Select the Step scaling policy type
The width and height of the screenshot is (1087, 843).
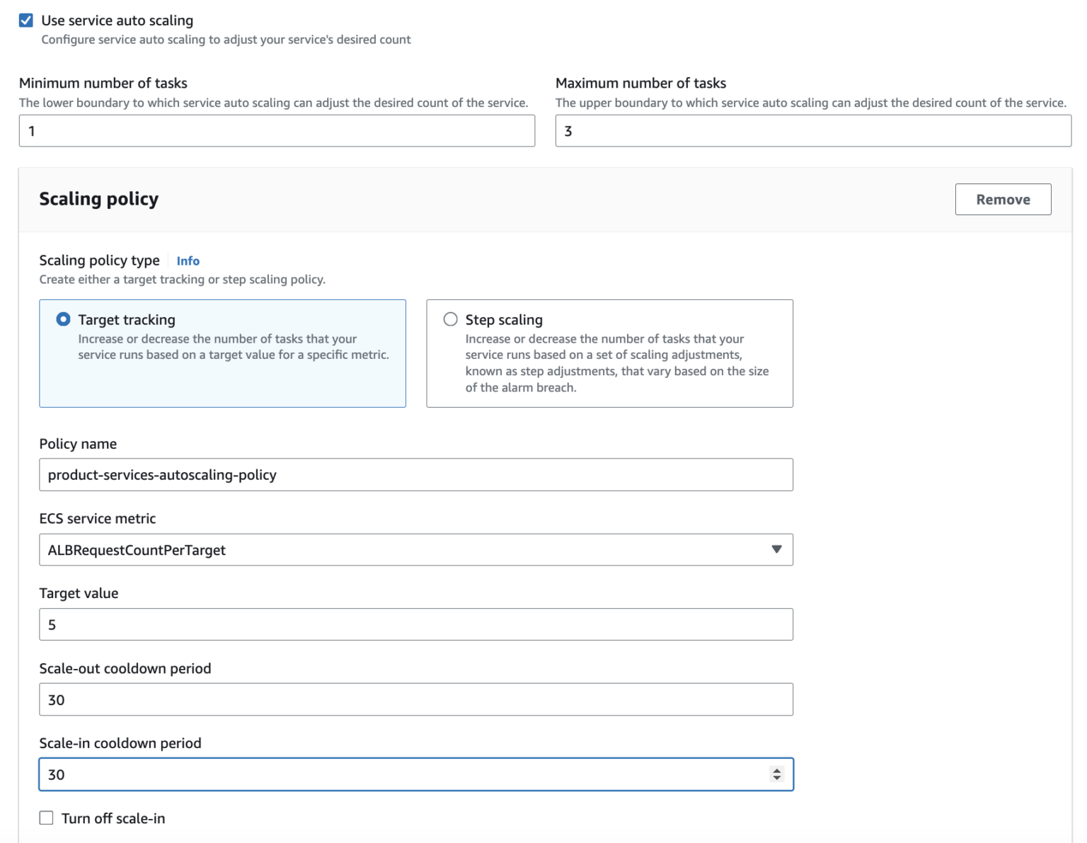[x=450, y=319]
